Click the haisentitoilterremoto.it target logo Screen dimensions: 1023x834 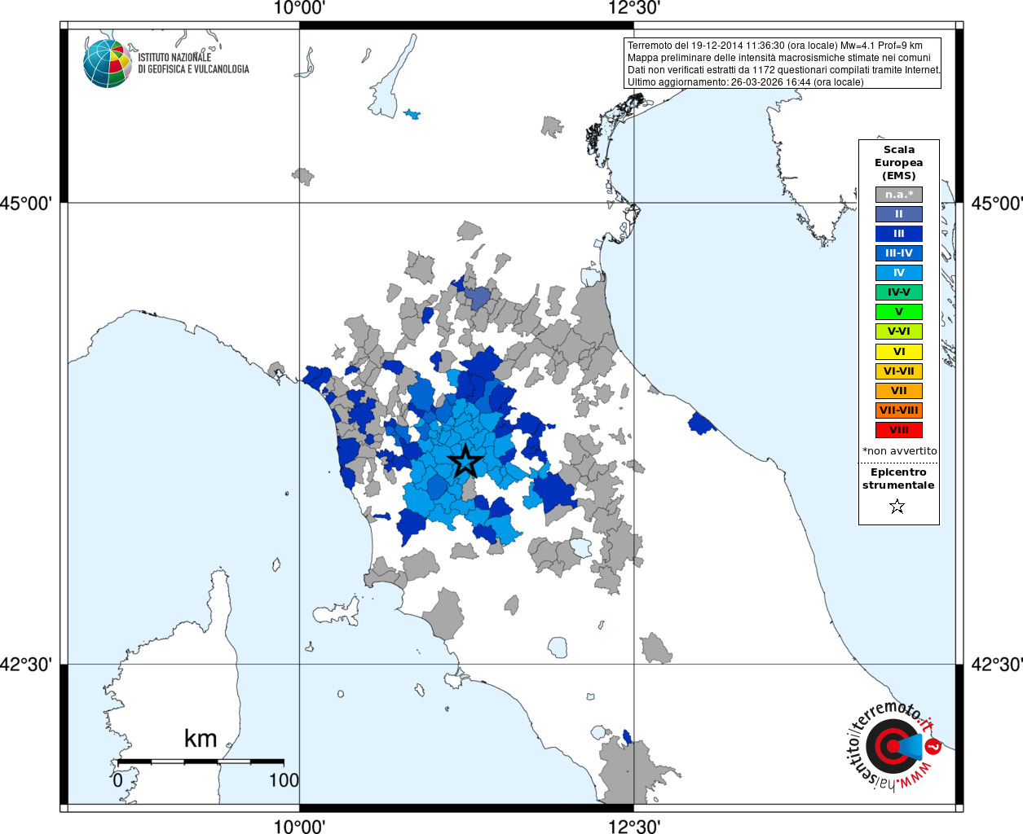pos(893,745)
